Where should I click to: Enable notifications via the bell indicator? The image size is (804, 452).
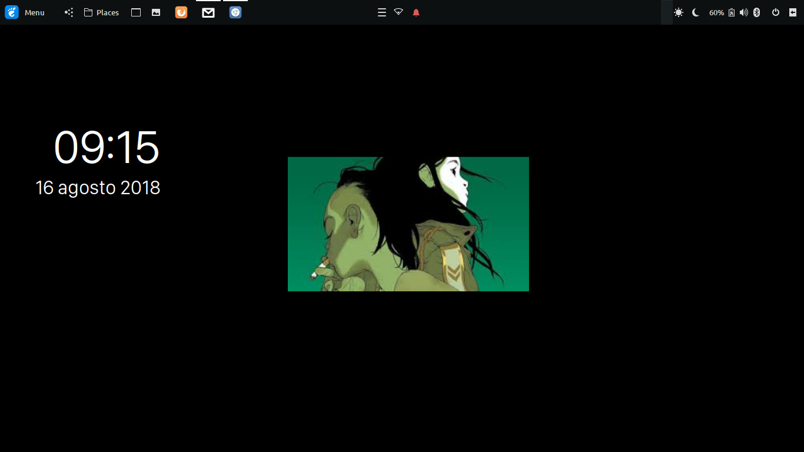(x=417, y=12)
